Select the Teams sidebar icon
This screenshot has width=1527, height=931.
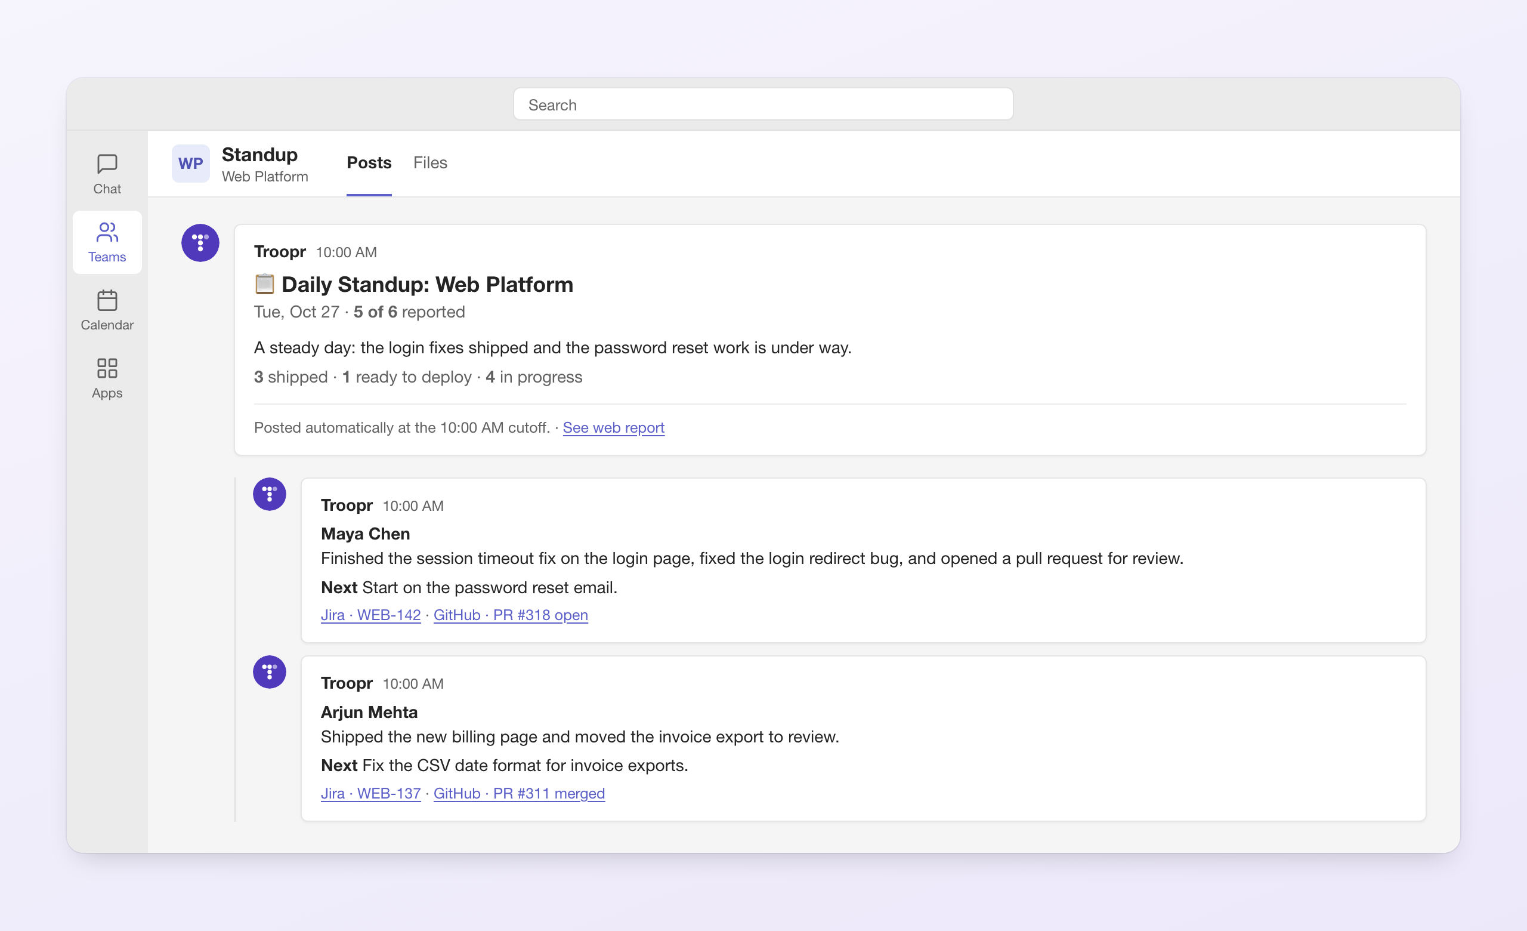[x=107, y=242]
